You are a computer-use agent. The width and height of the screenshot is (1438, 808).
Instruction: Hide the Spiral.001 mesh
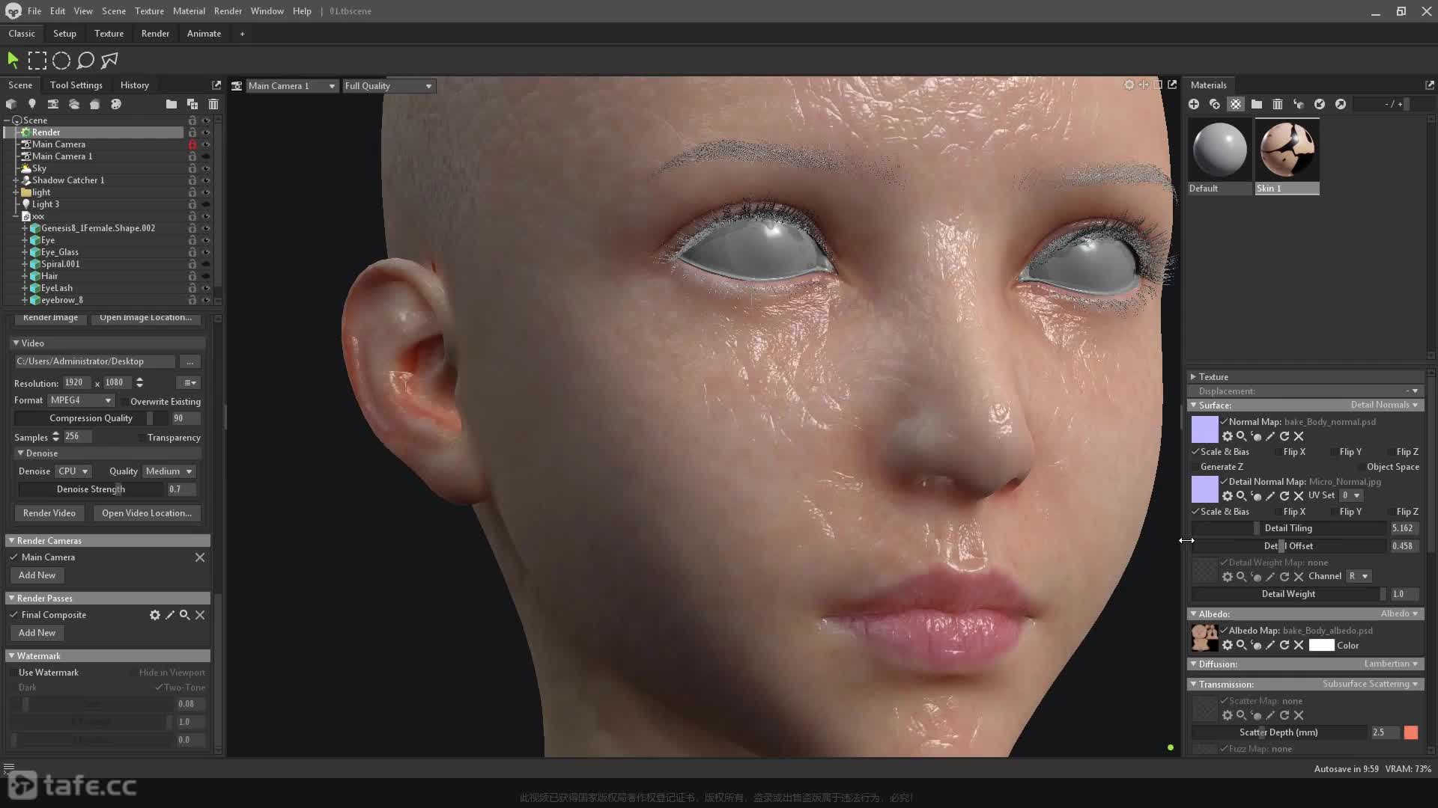(x=206, y=264)
